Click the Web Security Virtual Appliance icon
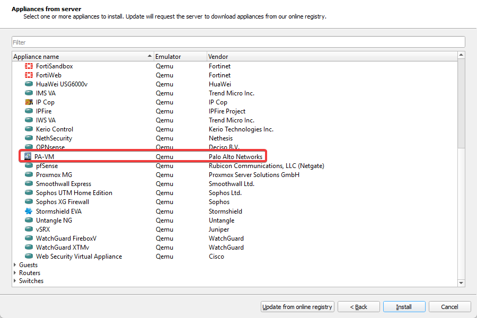This screenshot has width=477, height=318. tap(29, 256)
